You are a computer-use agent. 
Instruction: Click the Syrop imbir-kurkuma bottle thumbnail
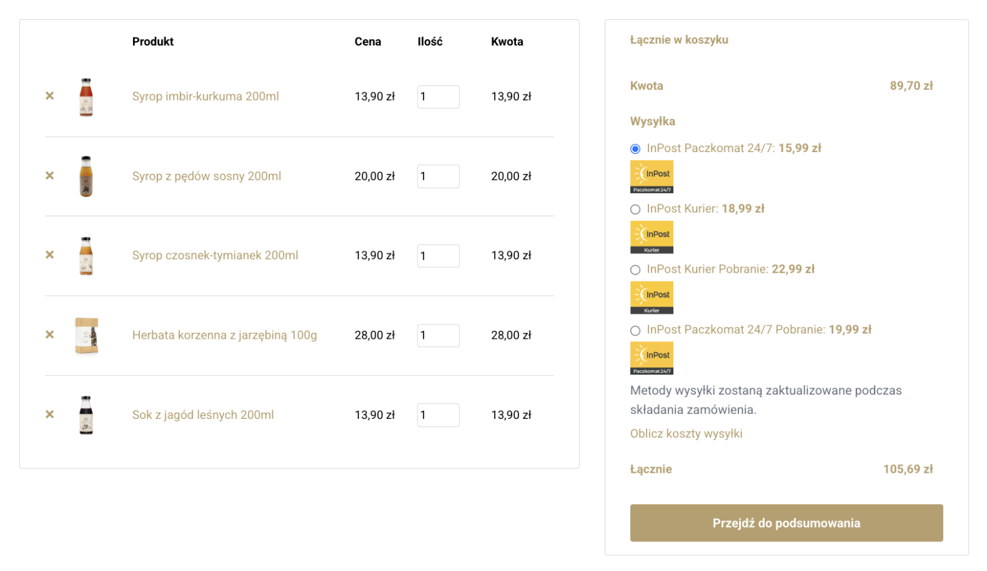pyautogui.click(x=86, y=97)
